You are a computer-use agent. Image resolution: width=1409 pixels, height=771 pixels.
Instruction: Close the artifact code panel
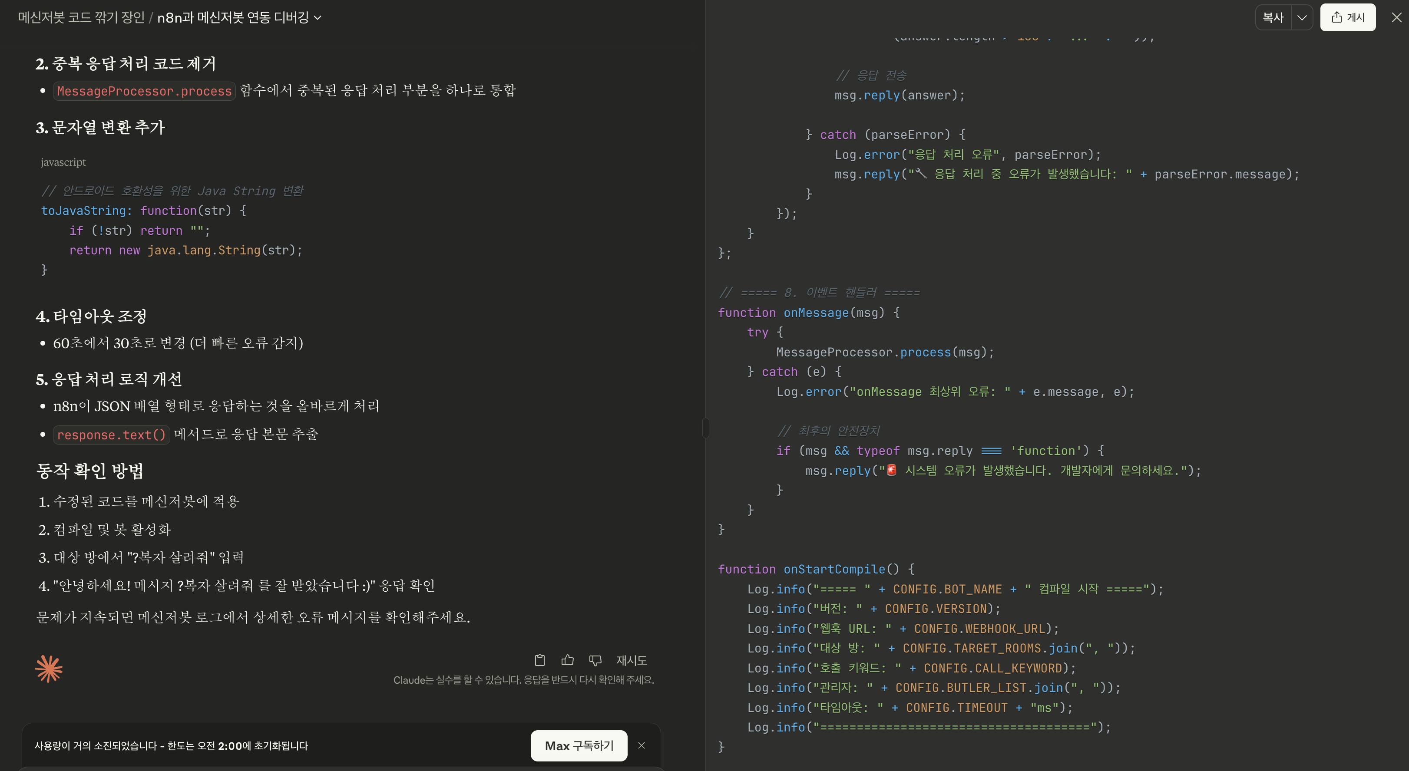coord(1396,17)
